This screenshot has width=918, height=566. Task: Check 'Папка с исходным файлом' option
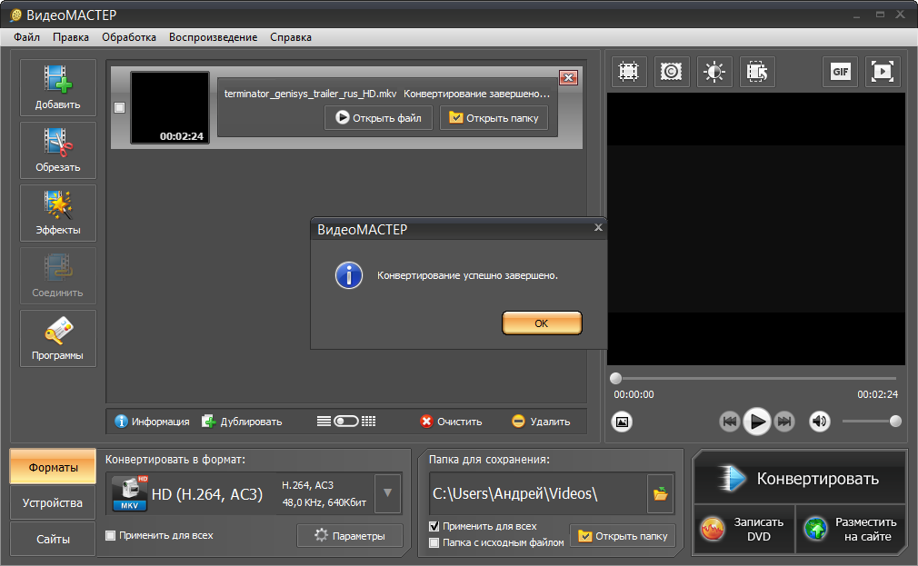click(434, 542)
